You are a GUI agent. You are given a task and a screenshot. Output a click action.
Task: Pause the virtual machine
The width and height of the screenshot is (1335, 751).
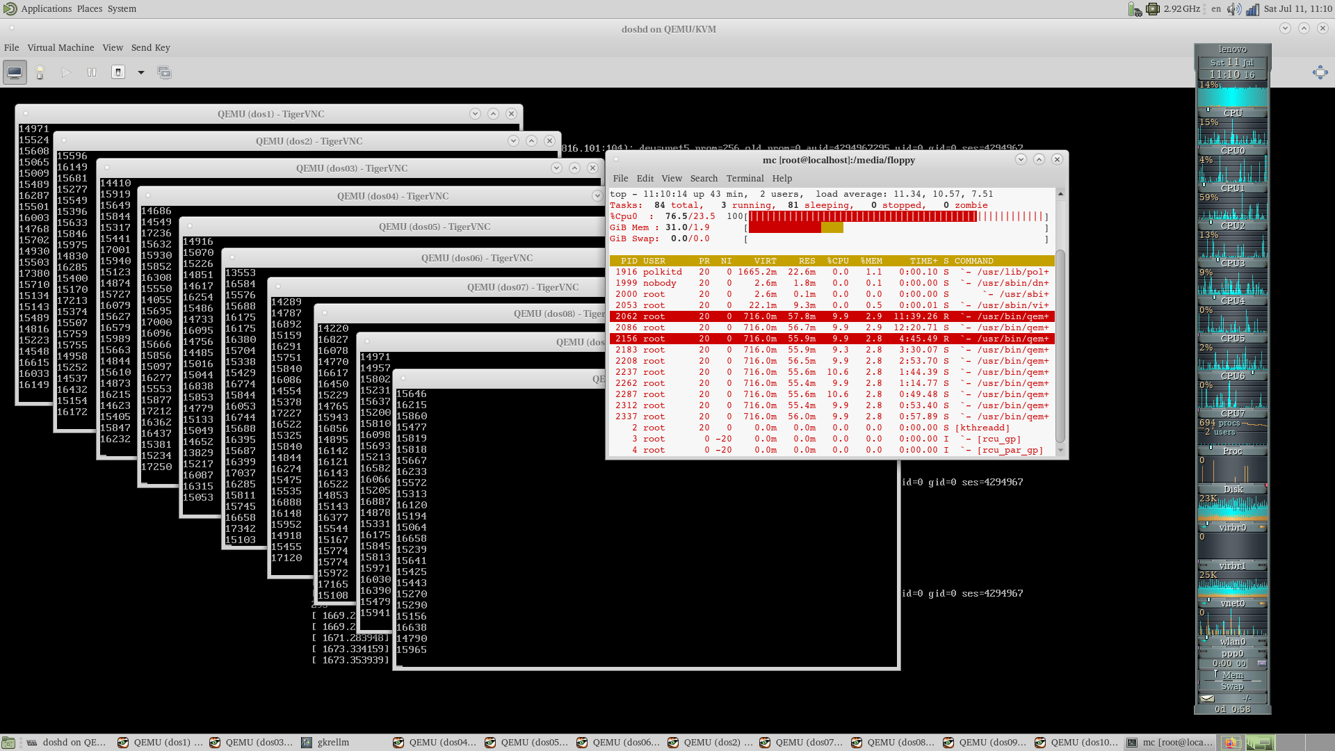coord(91,72)
